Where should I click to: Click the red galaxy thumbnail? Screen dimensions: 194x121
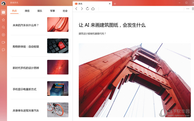click(x=58, y=67)
